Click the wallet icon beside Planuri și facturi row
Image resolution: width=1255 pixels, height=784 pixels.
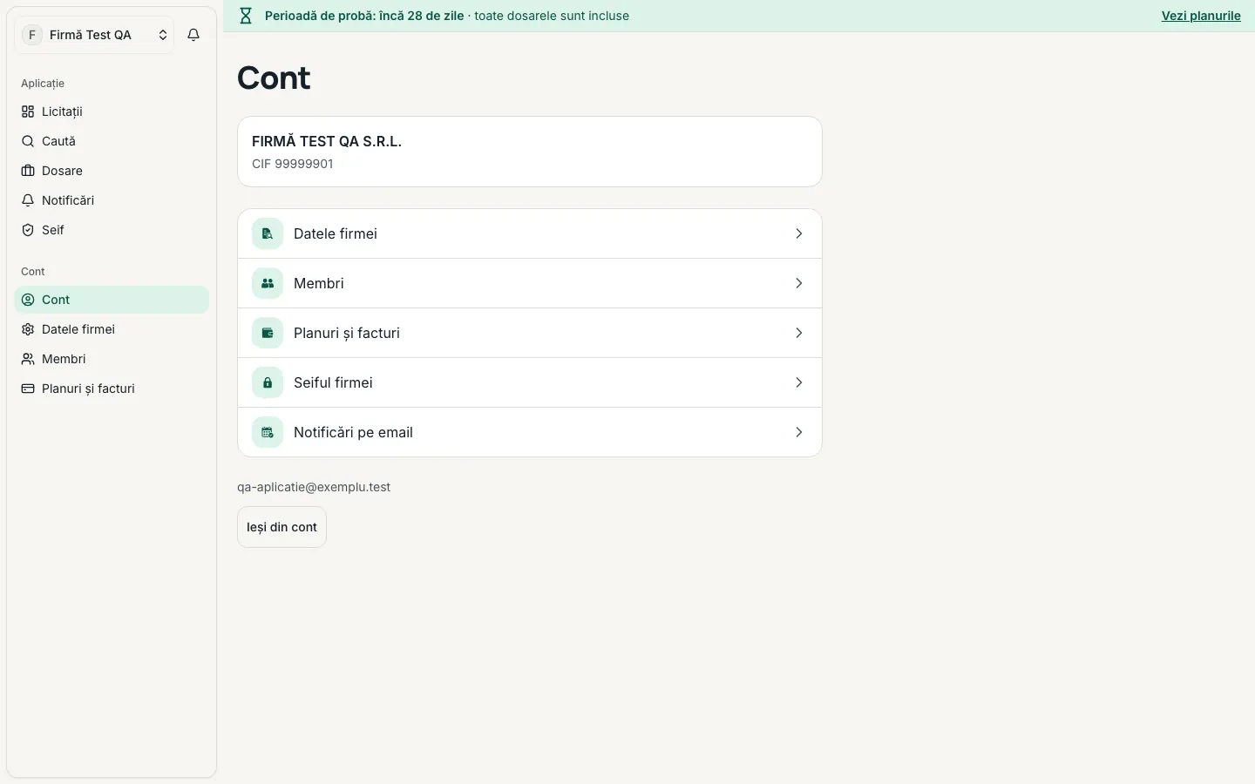268,333
